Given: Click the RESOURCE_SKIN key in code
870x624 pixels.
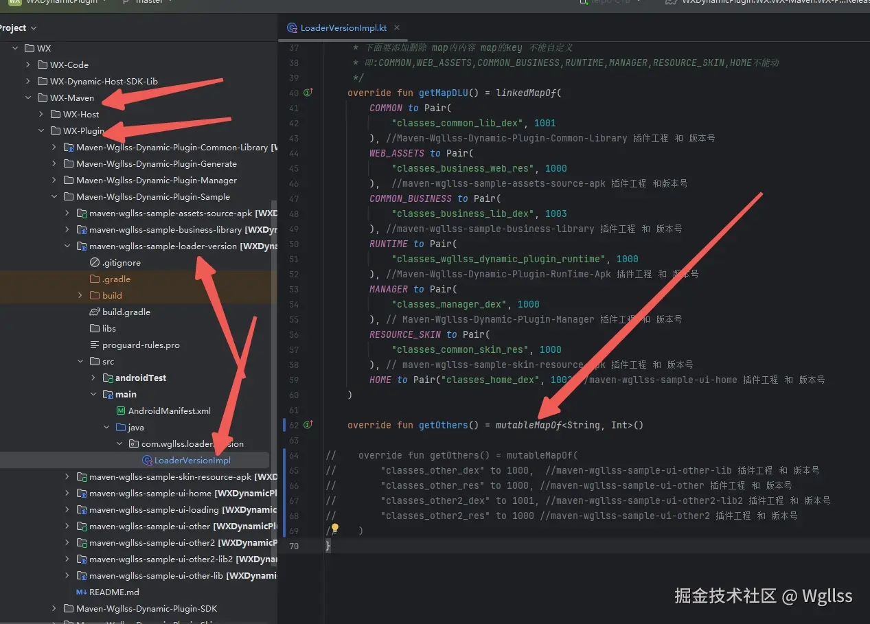Looking at the screenshot, I should (405, 334).
